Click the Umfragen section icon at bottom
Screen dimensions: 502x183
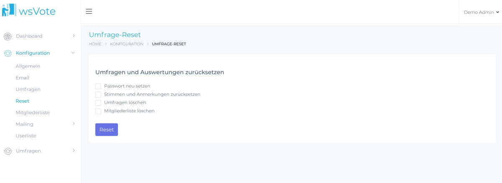tap(8, 151)
